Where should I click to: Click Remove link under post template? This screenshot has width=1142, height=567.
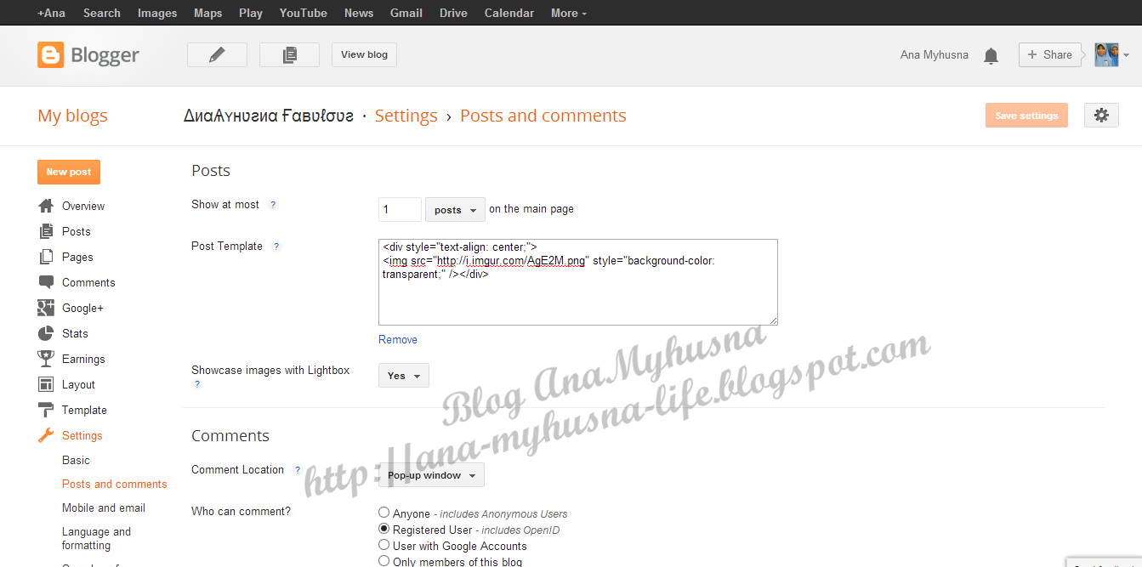coord(398,339)
